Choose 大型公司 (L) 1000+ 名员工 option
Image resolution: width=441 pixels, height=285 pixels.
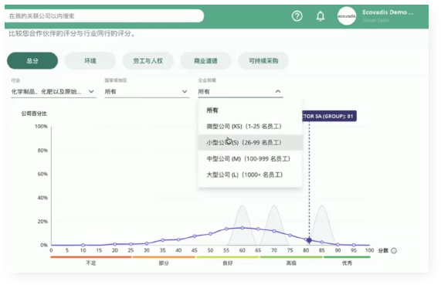(x=250, y=175)
